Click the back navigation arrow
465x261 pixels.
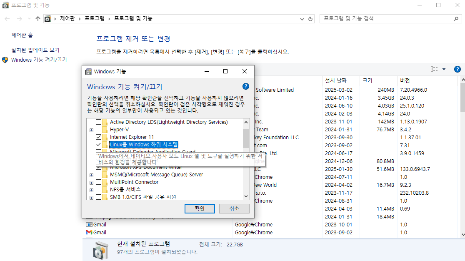pyautogui.click(x=7, y=19)
